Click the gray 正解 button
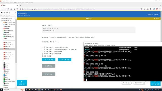Image resolution: width=162 pixels, height=91 pixels. click(x=49, y=66)
